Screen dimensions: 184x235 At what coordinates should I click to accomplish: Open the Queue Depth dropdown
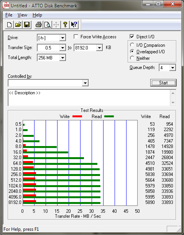(172, 68)
